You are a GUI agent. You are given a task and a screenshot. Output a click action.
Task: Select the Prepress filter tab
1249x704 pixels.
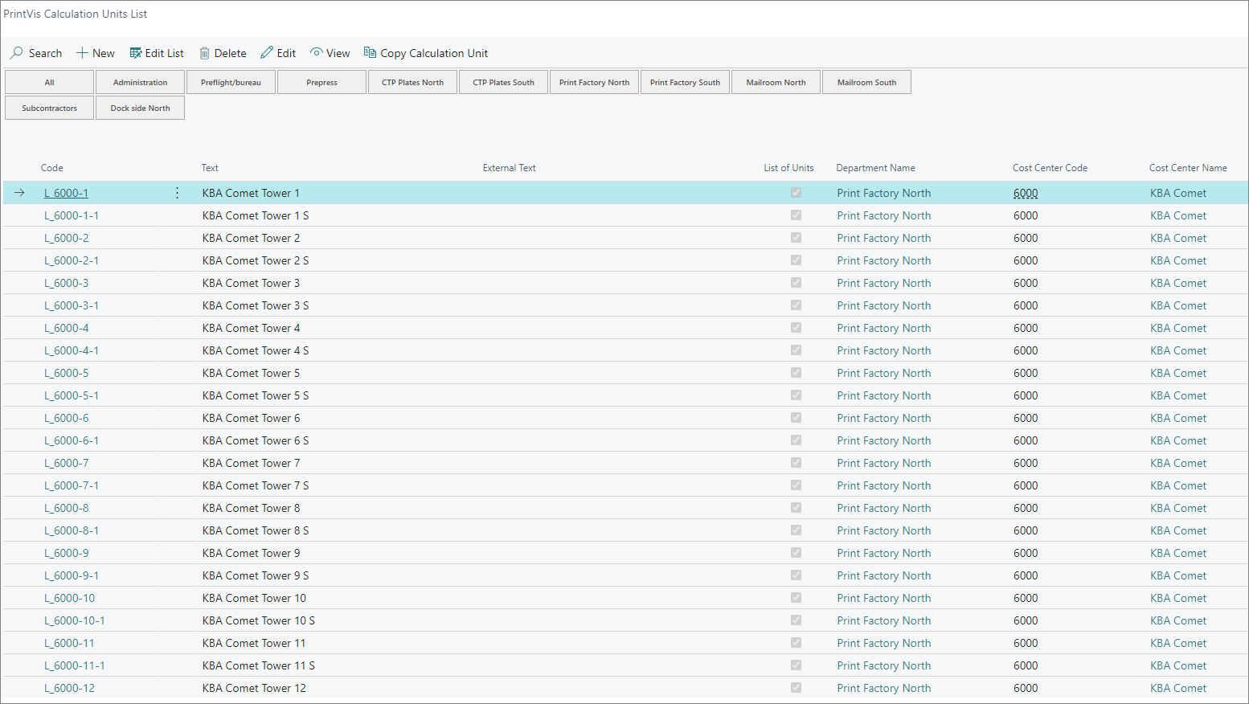tap(322, 83)
